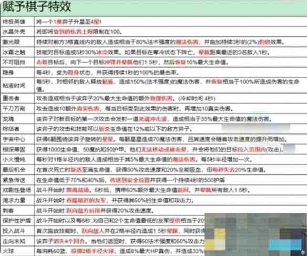Click the 宇宙中心 effect name cell
307x256 pixels.
click(x=18, y=139)
